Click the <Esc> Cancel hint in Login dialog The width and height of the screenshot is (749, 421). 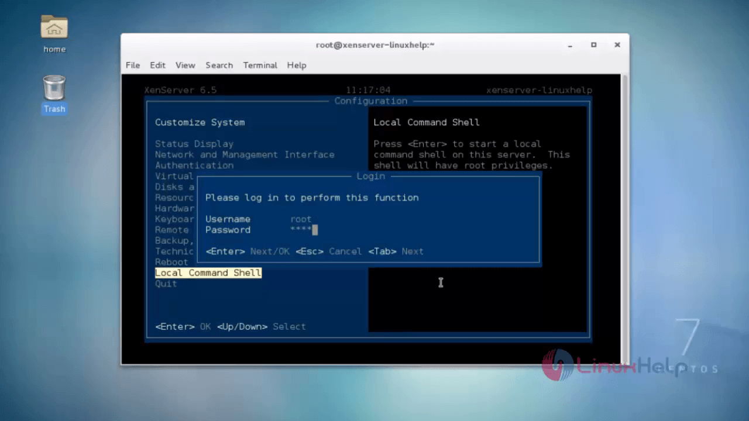coord(328,251)
